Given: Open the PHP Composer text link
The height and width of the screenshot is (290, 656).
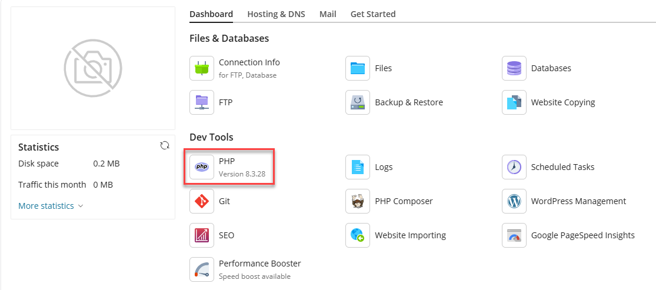Looking at the screenshot, I should [x=404, y=201].
